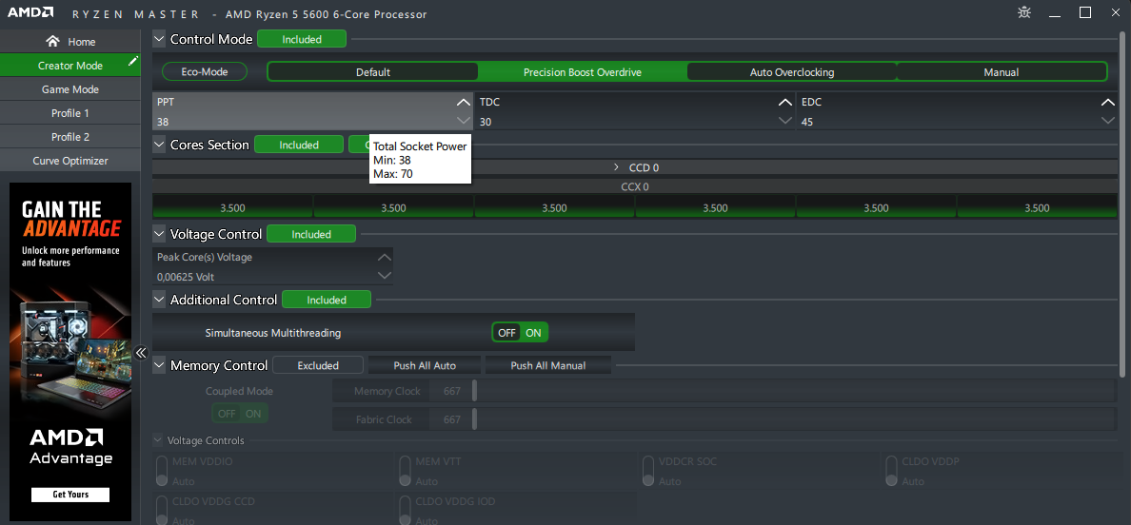Enable Eco-Mode
This screenshot has height=525, width=1131.
tap(204, 72)
